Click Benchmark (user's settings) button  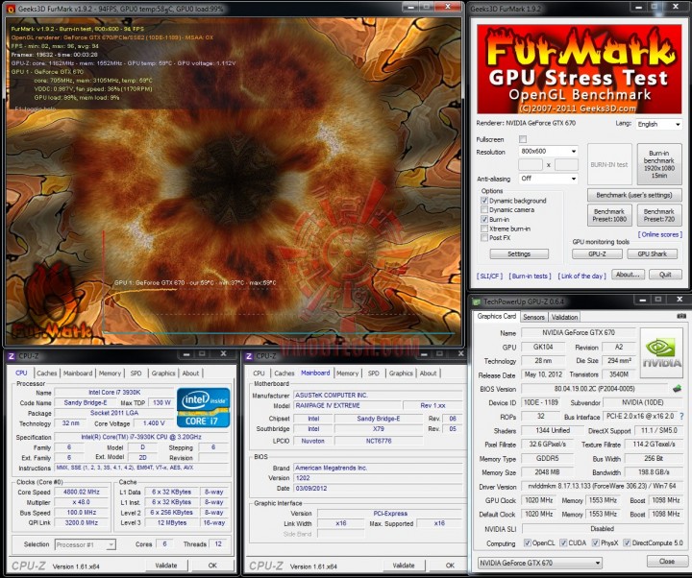coord(634,195)
